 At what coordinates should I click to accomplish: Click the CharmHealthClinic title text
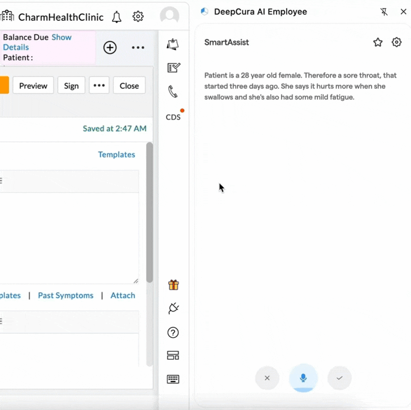pos(61,17)
